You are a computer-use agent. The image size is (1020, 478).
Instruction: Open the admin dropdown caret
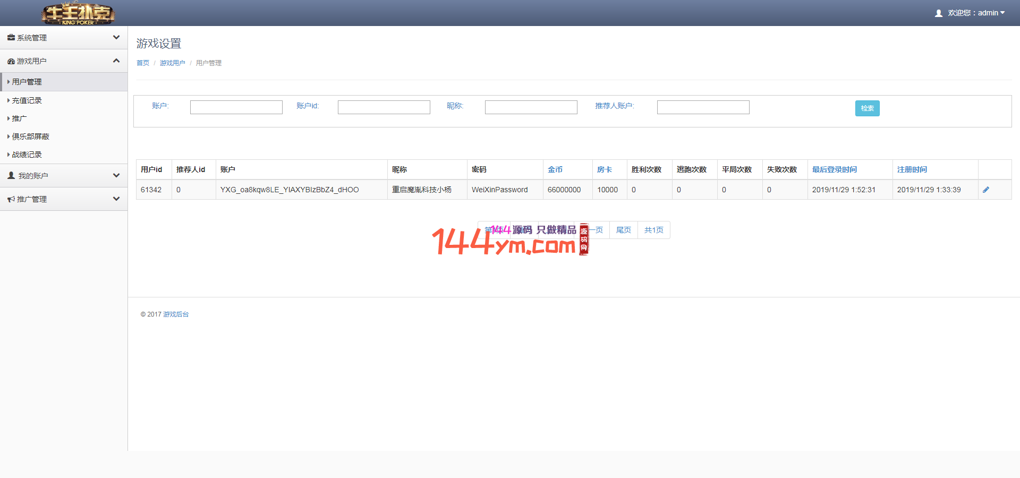[1002, 13]
